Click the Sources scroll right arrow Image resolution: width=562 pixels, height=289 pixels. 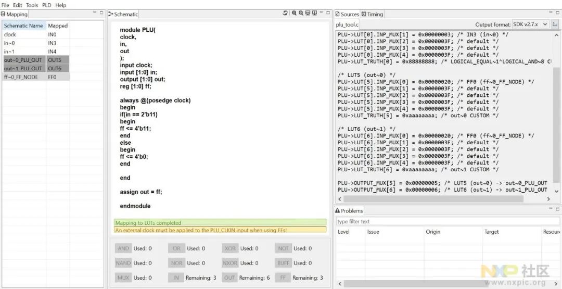(x=548, y=198)
